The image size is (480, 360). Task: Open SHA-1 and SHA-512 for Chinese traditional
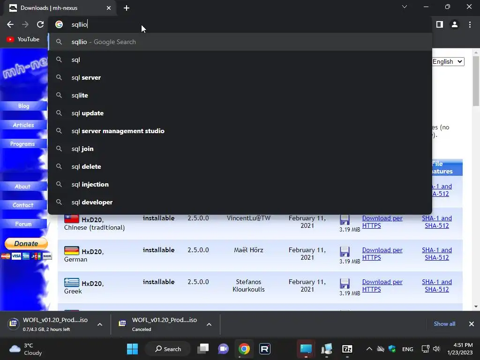tap(437, 222)
